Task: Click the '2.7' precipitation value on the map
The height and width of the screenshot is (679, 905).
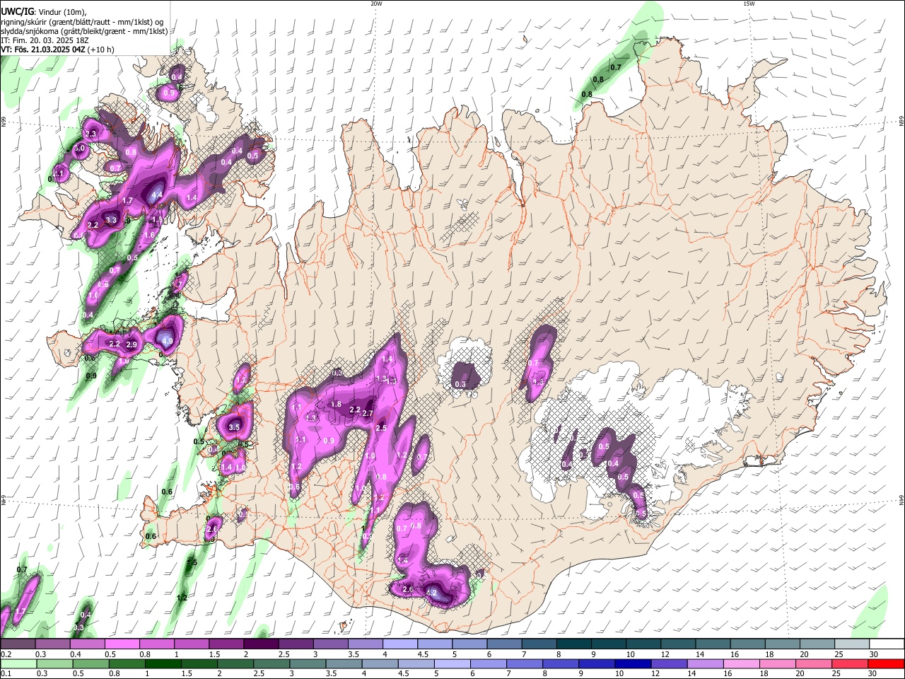Action: click(367, 414)
